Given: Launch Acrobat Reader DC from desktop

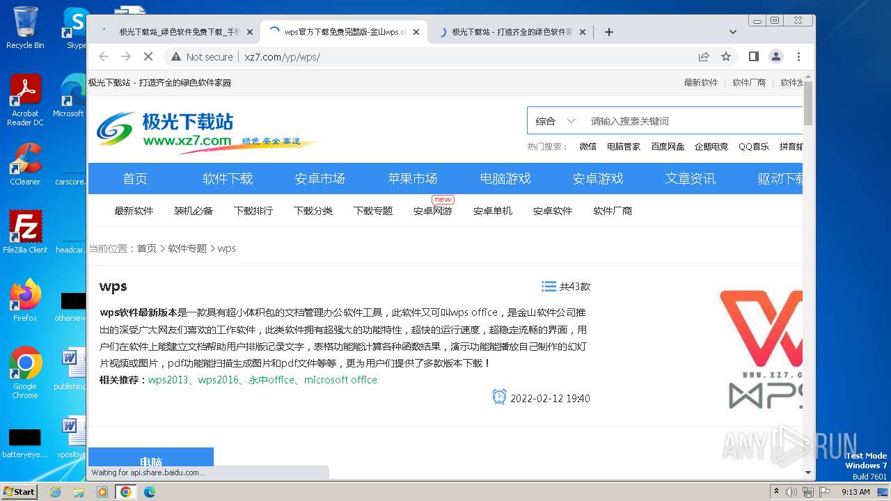Looking at the screenshot, I should tap(25, 100).
